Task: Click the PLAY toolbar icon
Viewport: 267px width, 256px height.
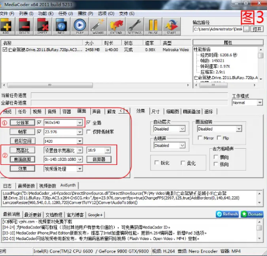Action: tap(80, 26)
